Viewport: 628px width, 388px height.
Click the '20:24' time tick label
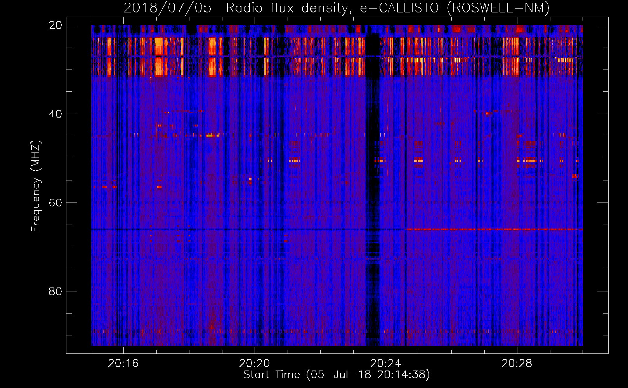click(x=386, y=363)
